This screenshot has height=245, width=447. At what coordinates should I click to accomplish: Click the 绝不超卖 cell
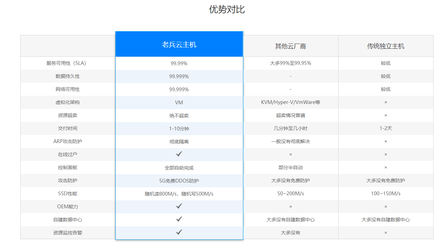click(179, 116)
